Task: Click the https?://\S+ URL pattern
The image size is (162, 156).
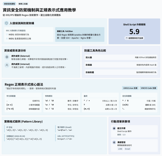Action: [65, 139]
